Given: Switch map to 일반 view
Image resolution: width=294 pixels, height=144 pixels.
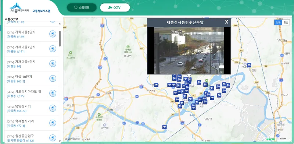Looking at the screenshot, I should (x=278, y=22).
